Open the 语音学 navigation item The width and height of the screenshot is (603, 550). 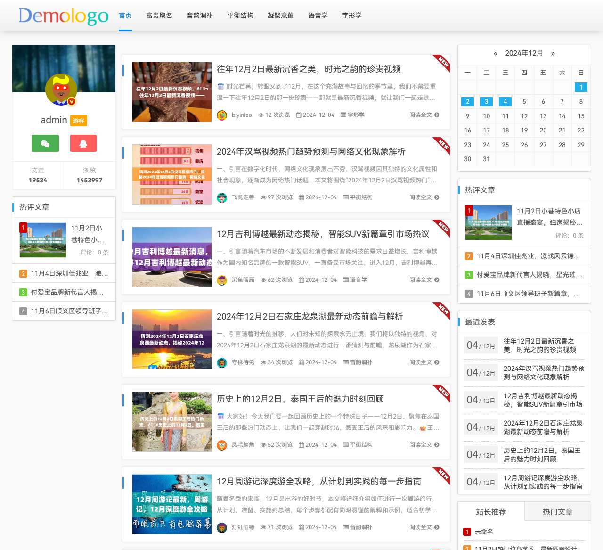coord(318,16)
